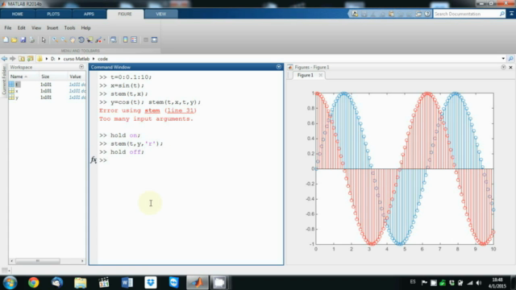Click the 'stem' link in error message

pos(152,111)
